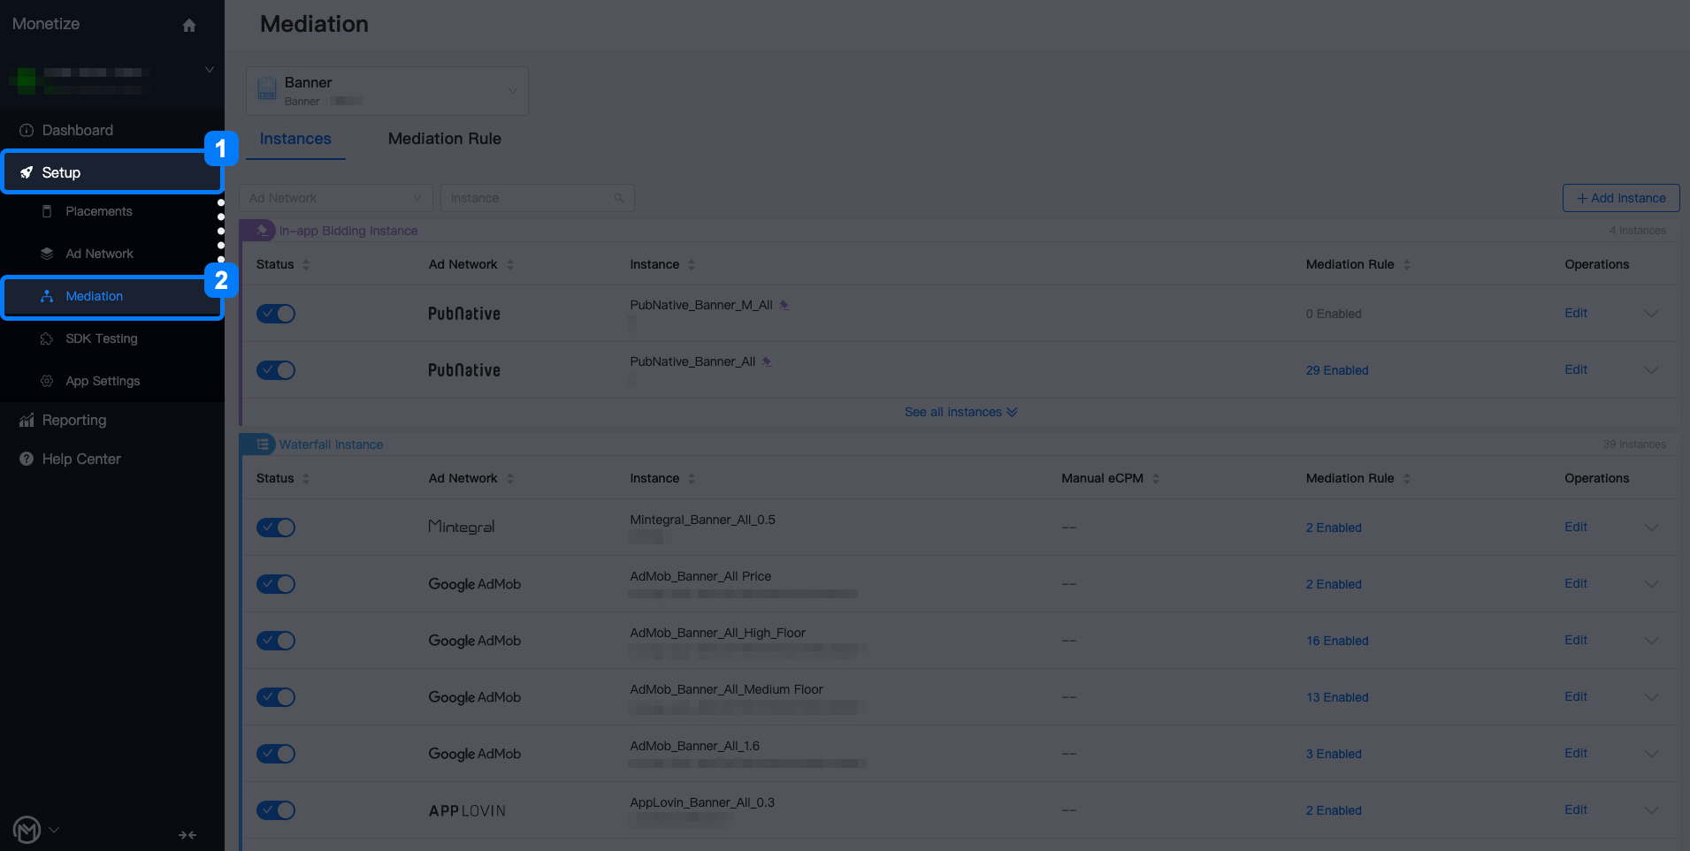Sort bidding table by Mediation Rule
This screenshot has height=851, width=1690.
coord(1406,264)
